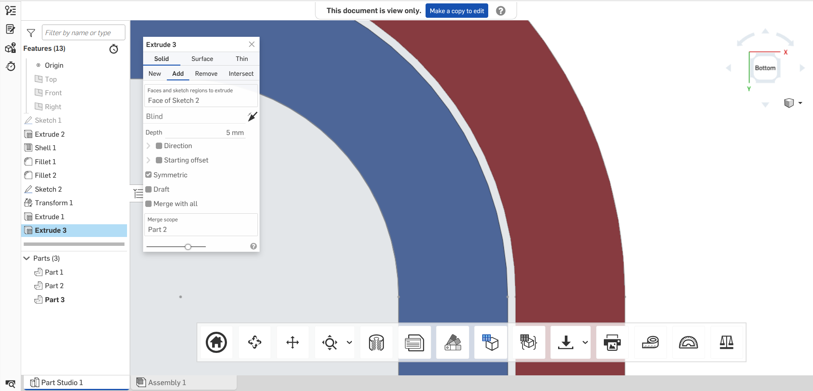Select the tape measure tool
Screen dimensions: 813x391
[x=650, y=342]
